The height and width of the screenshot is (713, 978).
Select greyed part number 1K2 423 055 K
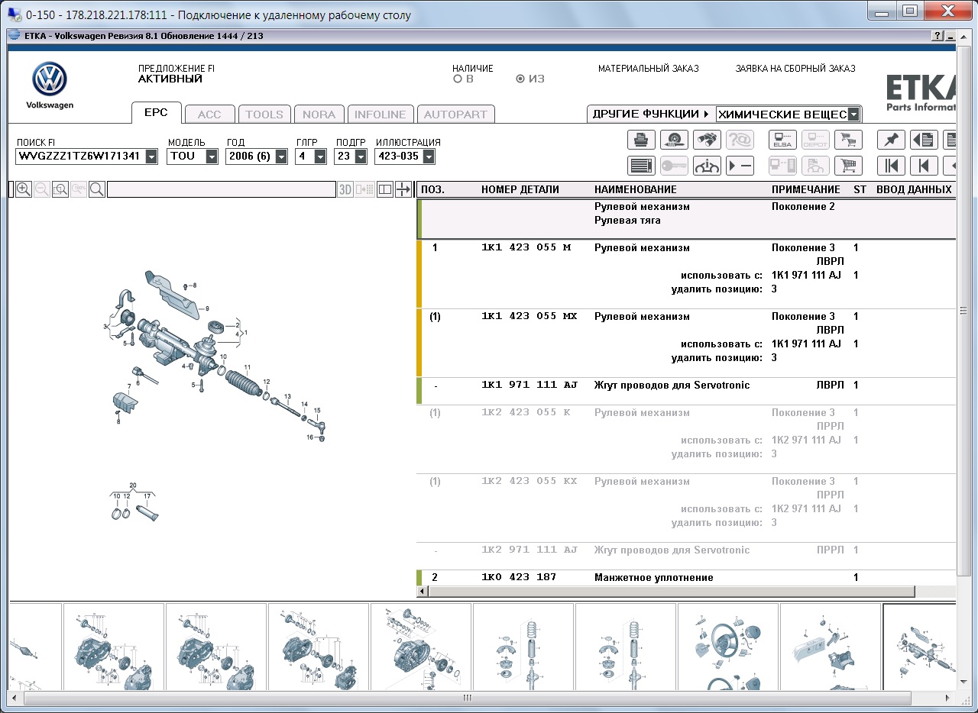pyautogui.click(x=526, y=413)
